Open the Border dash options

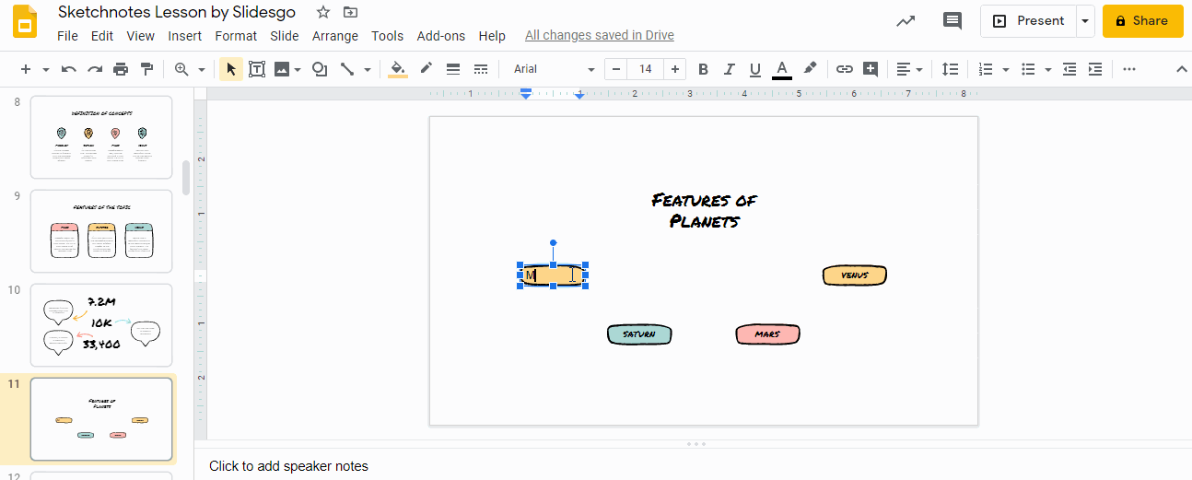(x=481, y=69)
